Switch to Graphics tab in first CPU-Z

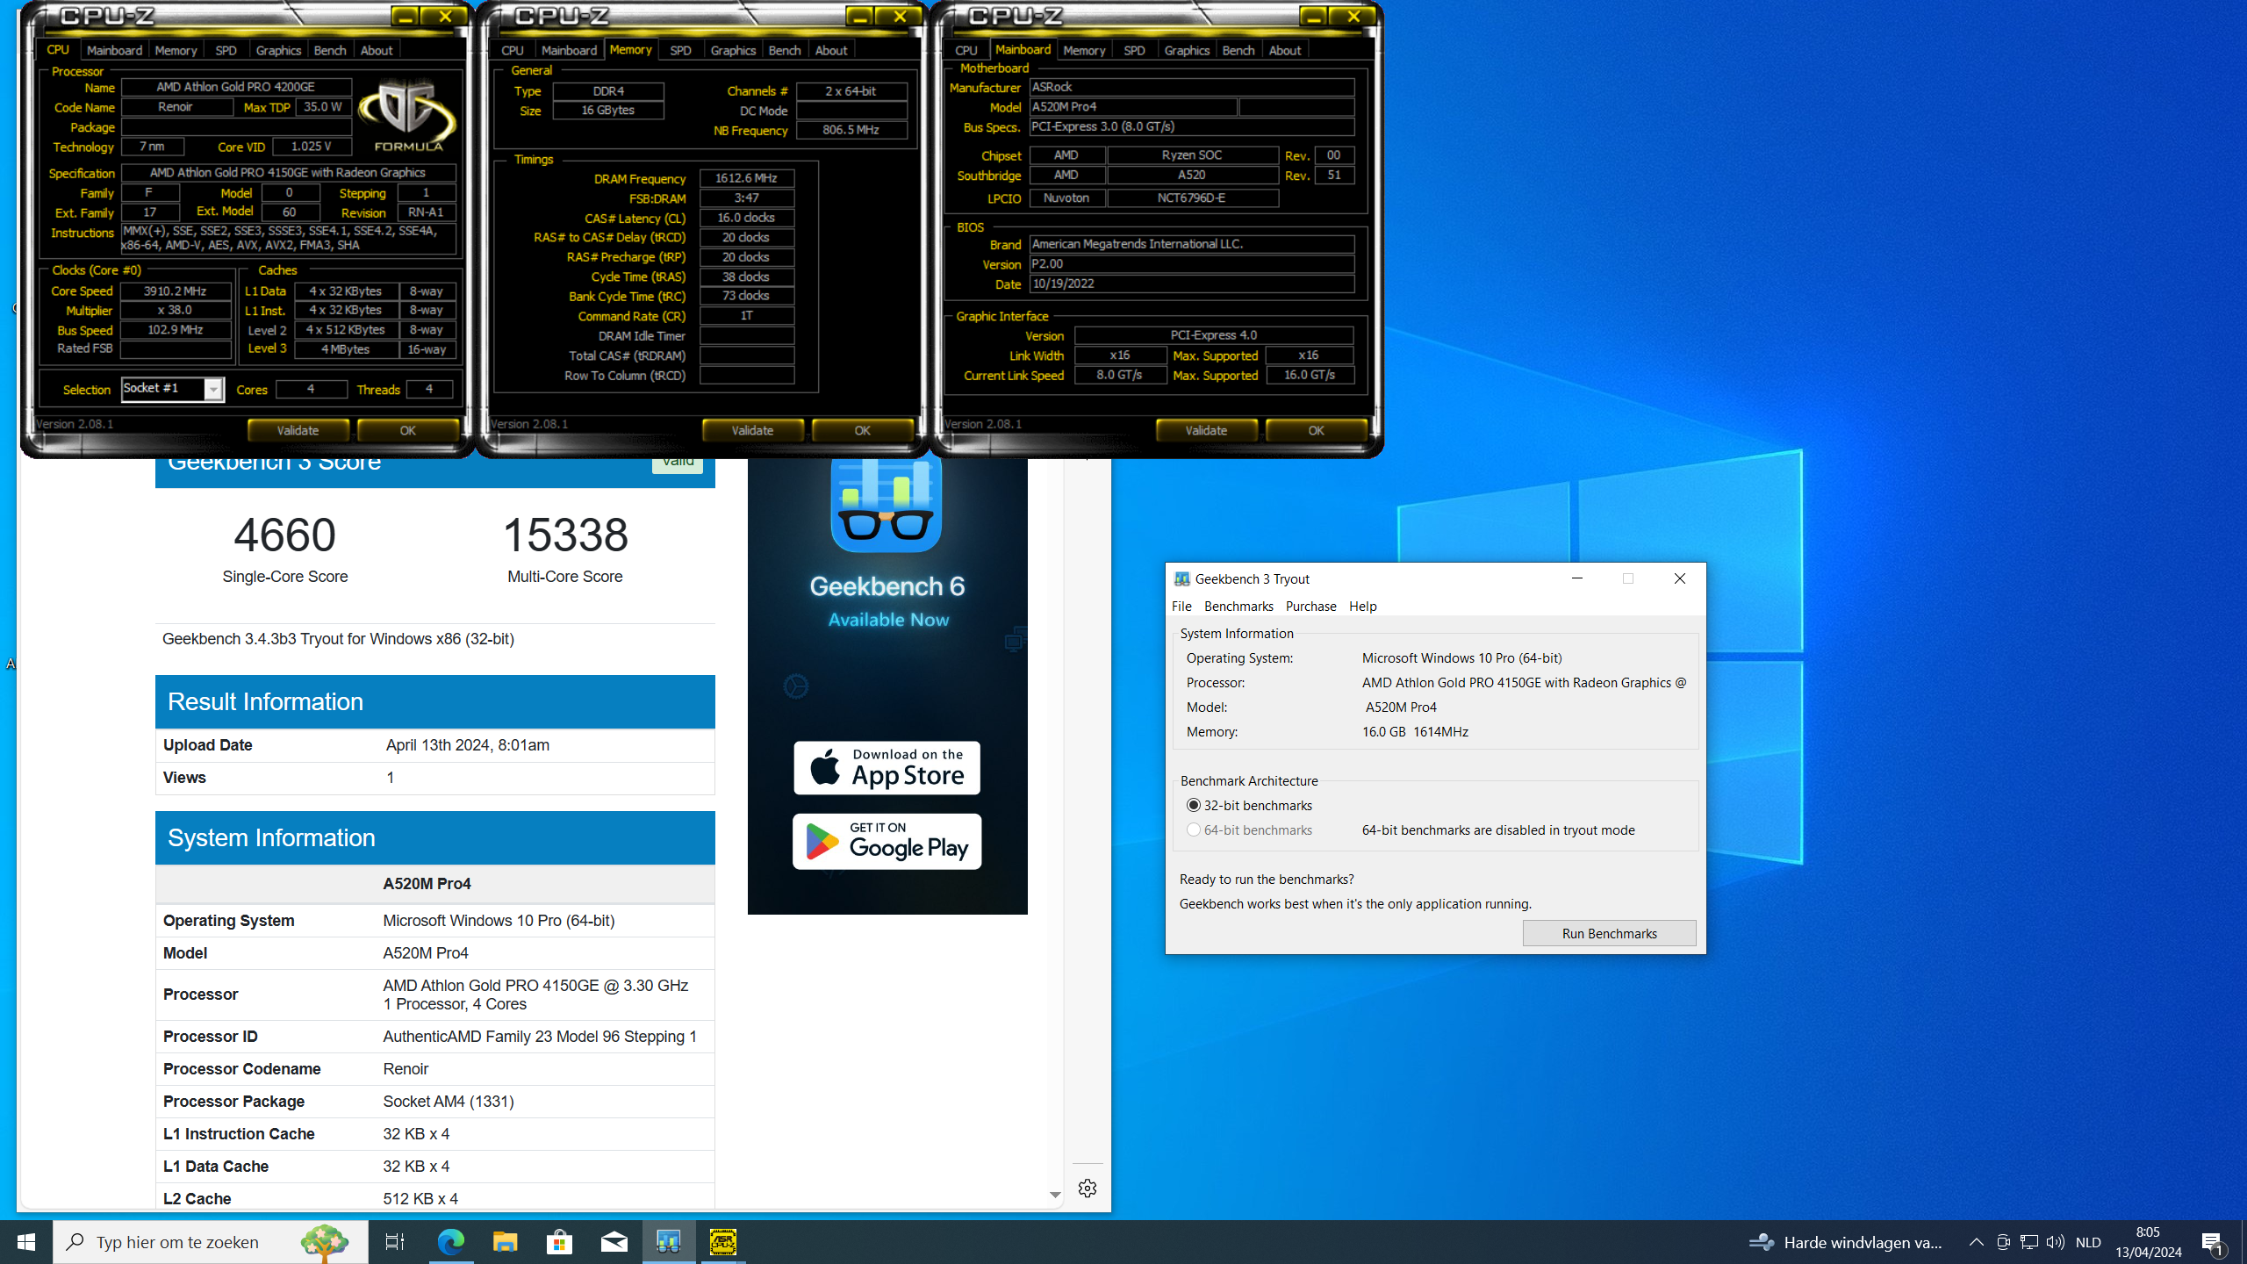pyautogui.click(x=278, y=50)
